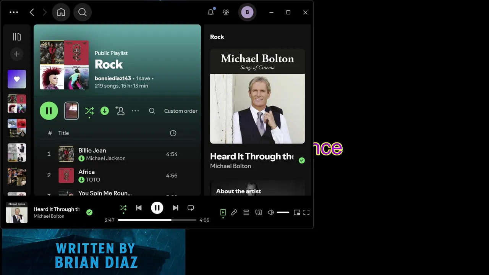The height and width of the screenshot is (275, 489).
Task: Enter full screen mode icon
Action: pos(306,212)
